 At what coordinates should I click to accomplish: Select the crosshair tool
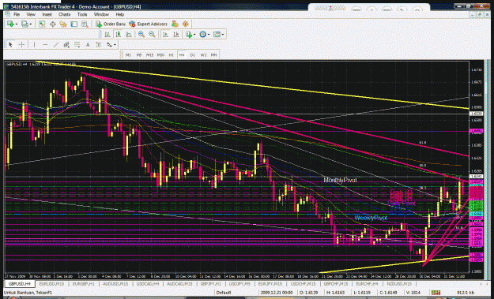(21, 45)
